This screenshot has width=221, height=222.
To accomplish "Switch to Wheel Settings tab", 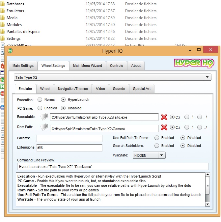I will [53, 66].
